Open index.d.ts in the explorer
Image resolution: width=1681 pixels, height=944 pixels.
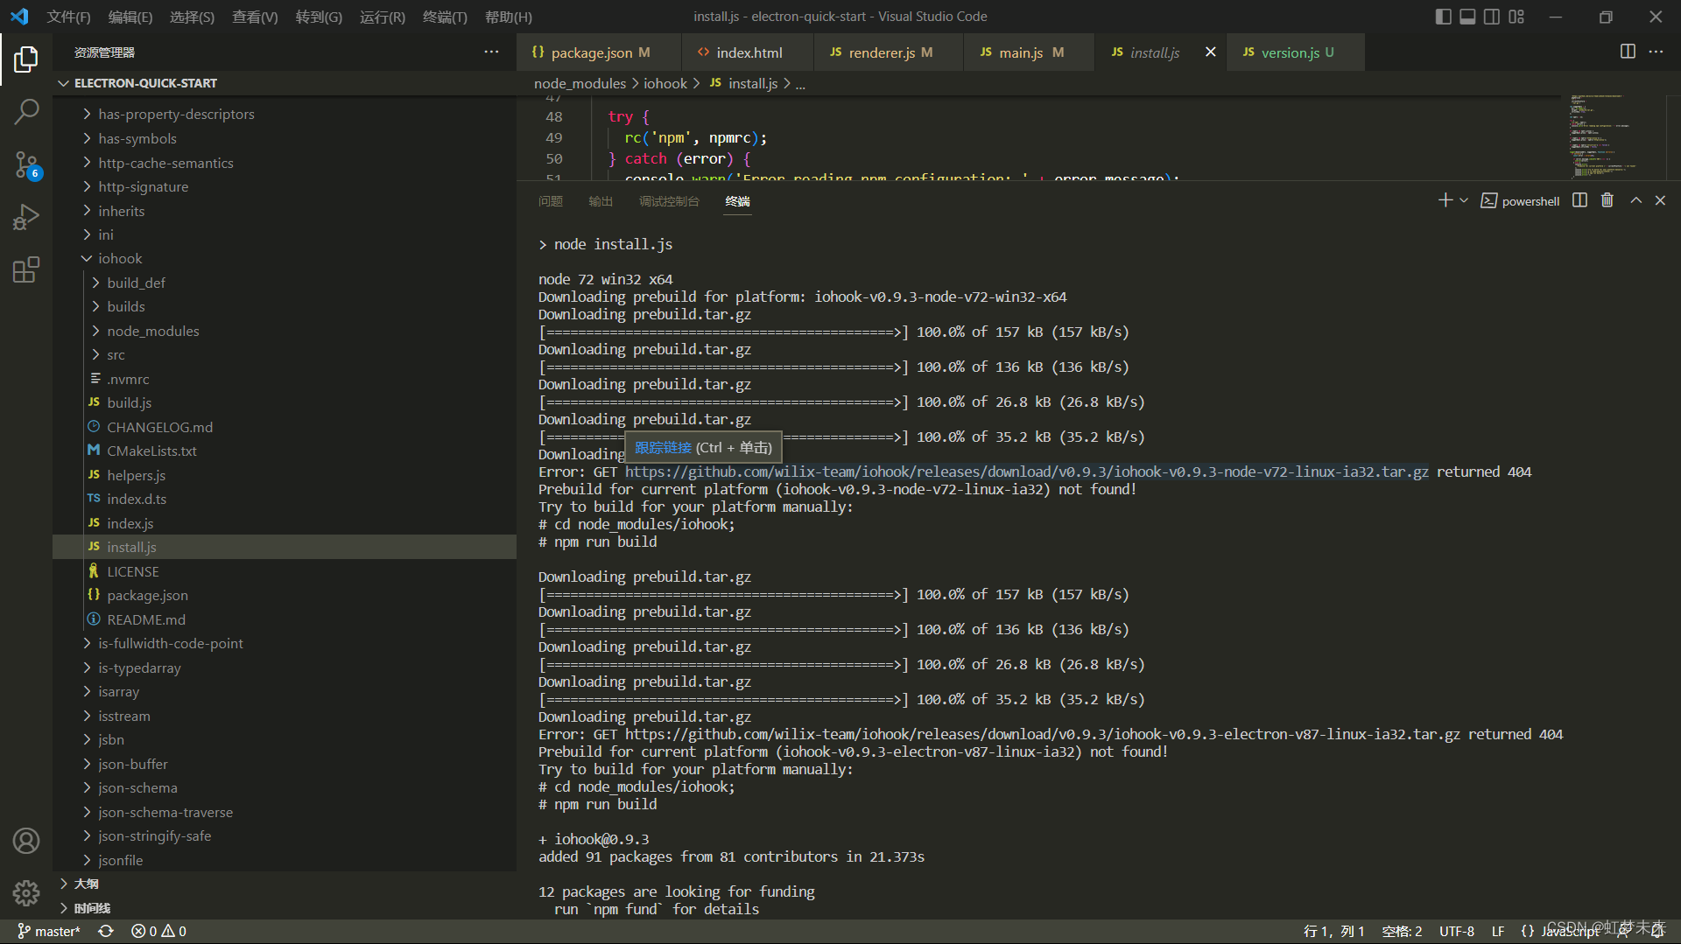coord(285,500)
